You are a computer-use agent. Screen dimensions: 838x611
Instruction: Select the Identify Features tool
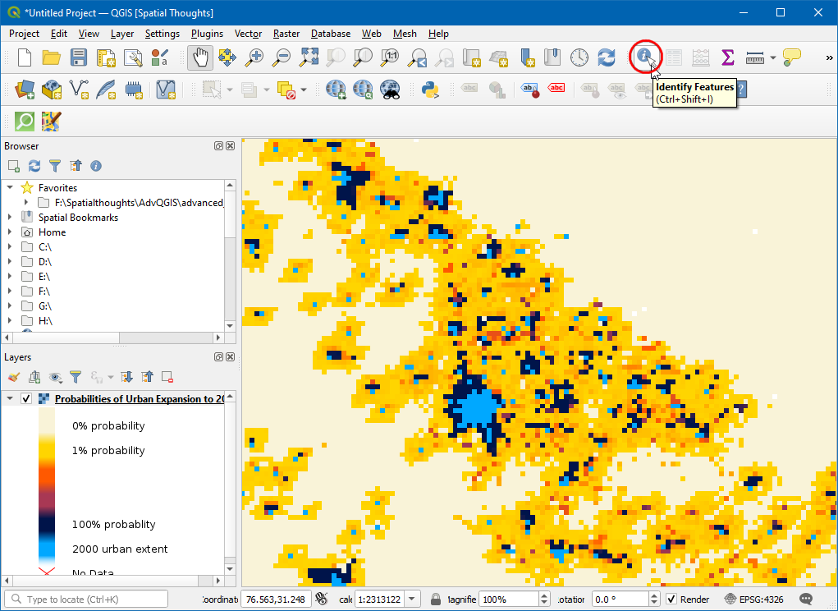[x=645, y=57]
